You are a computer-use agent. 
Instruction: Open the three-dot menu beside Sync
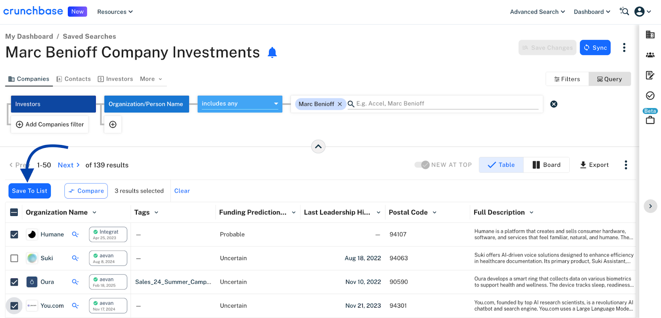[x=624, y=47]
